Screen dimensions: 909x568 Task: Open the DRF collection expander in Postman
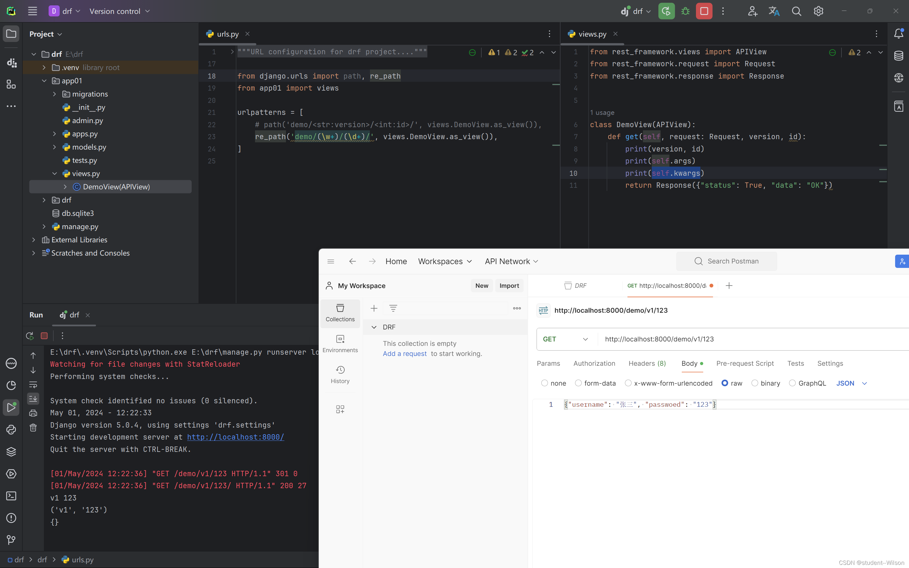(x=374, y=326)
